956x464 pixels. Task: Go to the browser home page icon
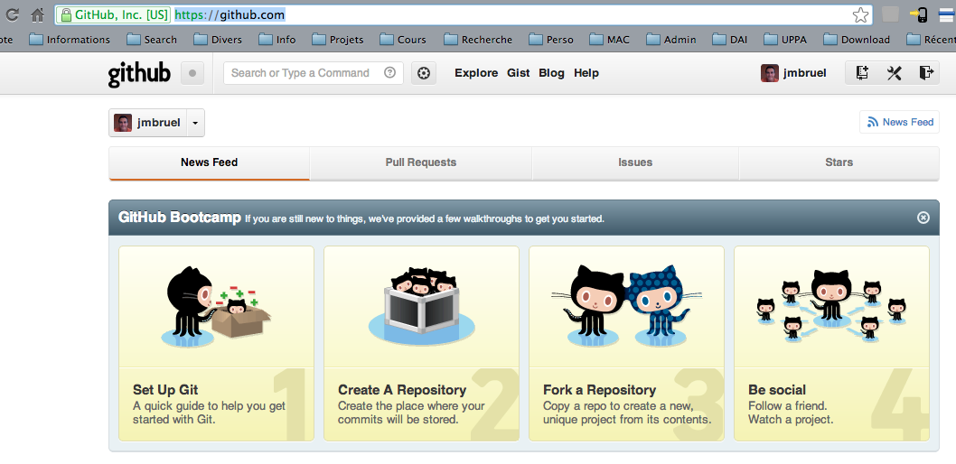click(38, 14)
